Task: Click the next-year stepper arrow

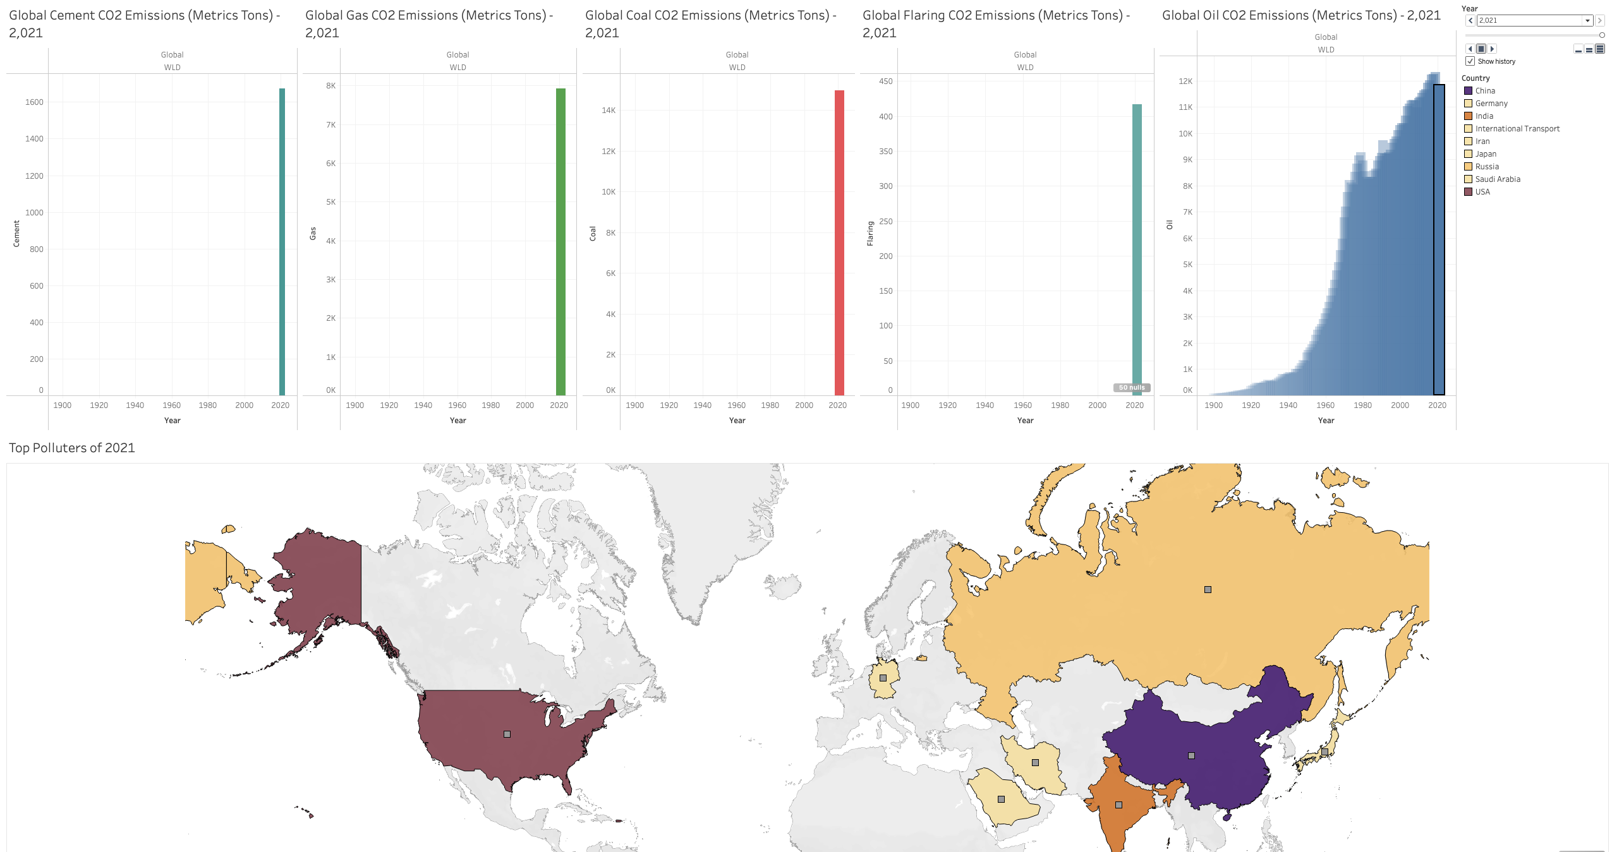Action: coord(1600,20)
